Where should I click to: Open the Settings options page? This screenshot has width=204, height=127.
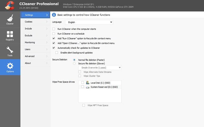(35, 15)
